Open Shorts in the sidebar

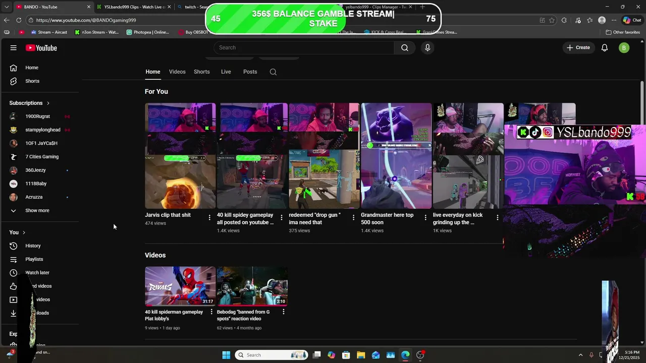(40, 81)
